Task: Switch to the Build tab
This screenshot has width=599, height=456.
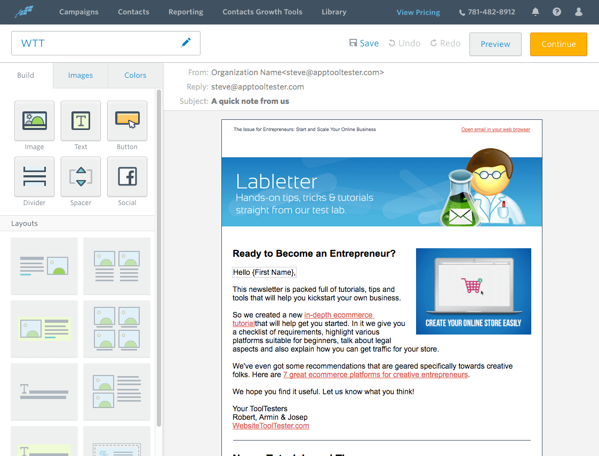Action: 26,75
